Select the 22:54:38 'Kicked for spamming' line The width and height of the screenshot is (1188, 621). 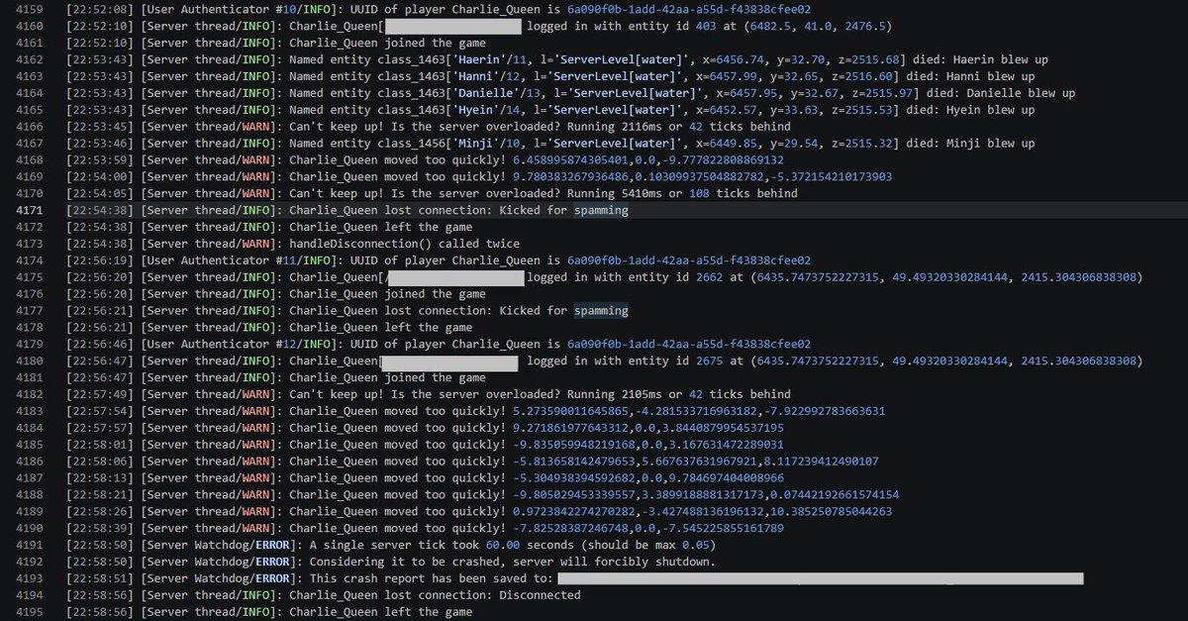click(x=346, y=210)
